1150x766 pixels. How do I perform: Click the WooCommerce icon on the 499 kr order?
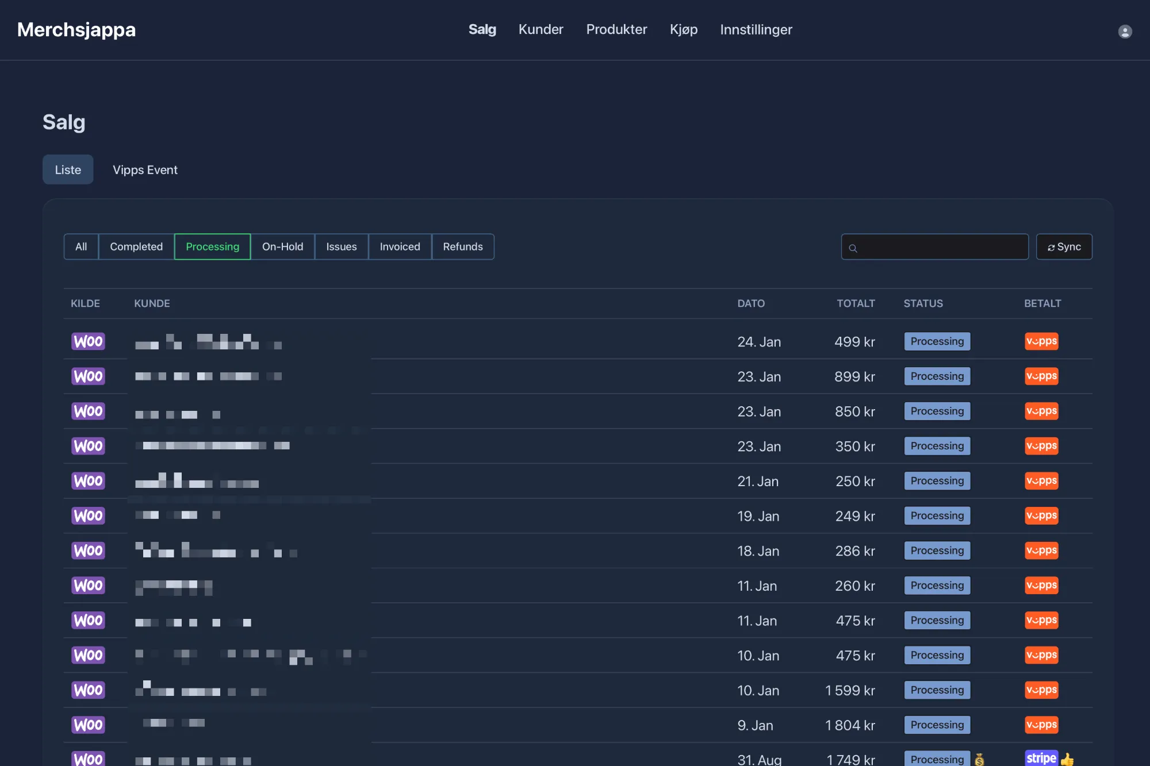88,341
